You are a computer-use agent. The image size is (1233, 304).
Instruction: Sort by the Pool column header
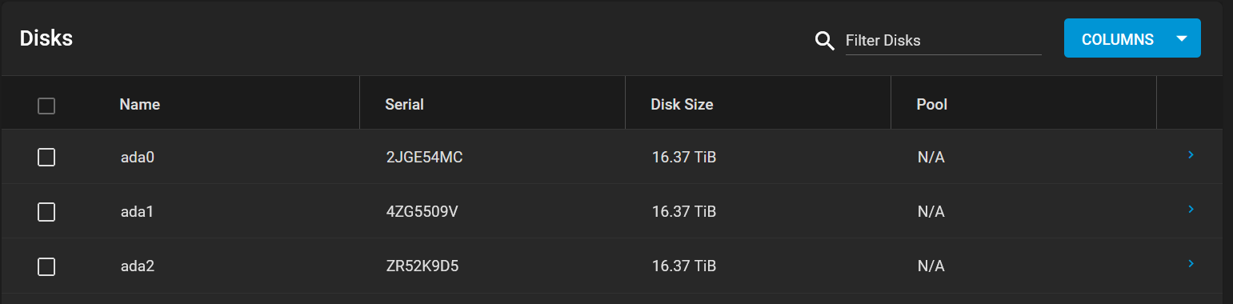932,105
